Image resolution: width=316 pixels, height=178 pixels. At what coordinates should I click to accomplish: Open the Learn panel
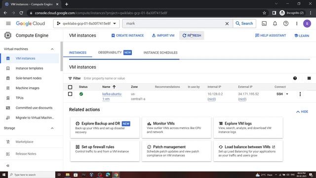[x=302, y=36]
